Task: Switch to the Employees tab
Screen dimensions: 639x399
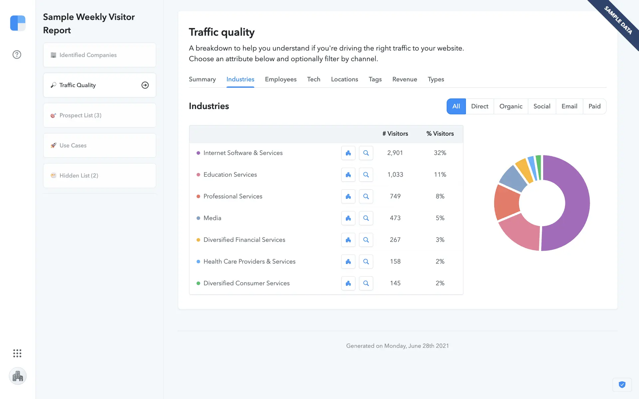Action: click(281, 79)
